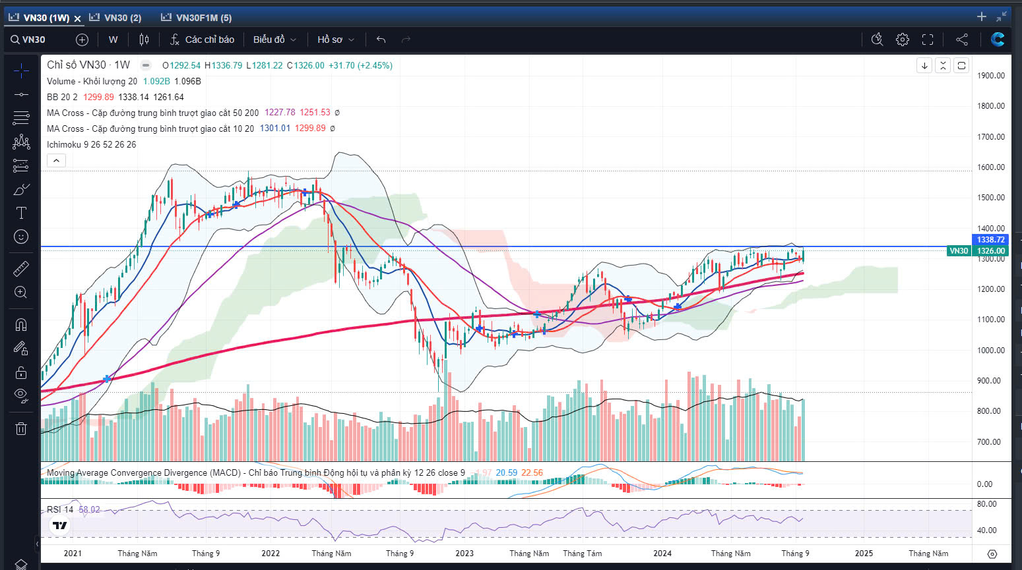The image size is (1022, 570).
Task: Collapse the indicator legend arrow
Action: point(56,160)
